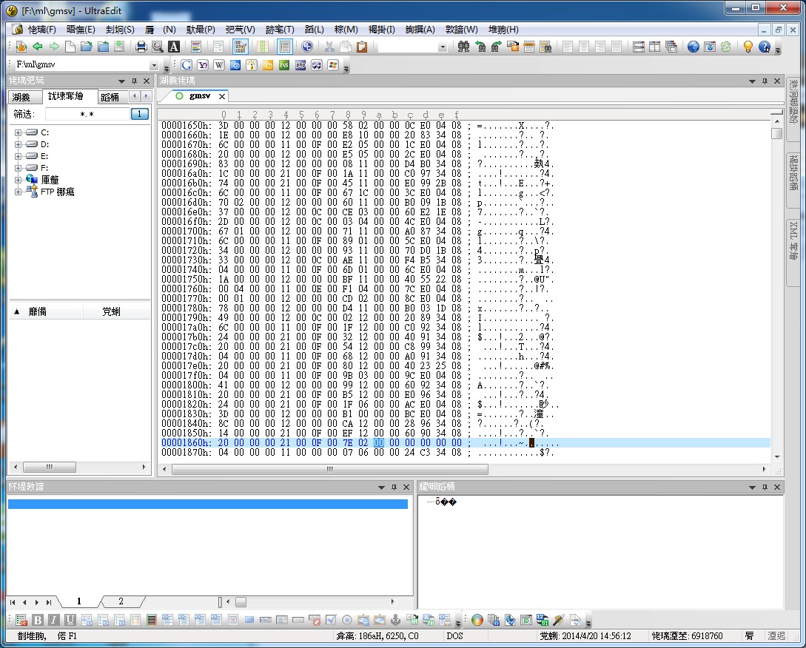
Task: Click the anchor icon in bottom toolbar
Action: click(x=395, y=620)
